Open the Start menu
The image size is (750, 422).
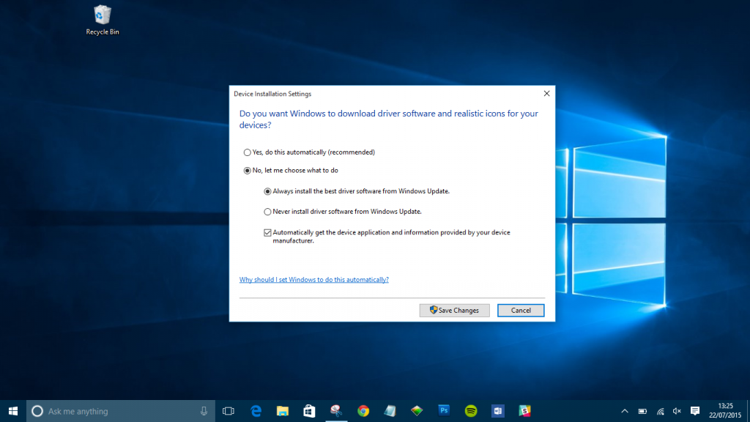[x=13, y=410]
